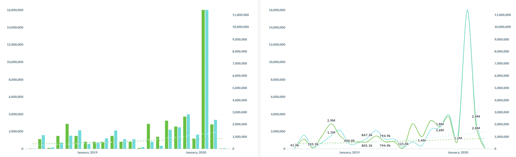The height and width of the screenshot is (157, 516).
Task: Click the 1.4M data label
Action: [422, 140]
